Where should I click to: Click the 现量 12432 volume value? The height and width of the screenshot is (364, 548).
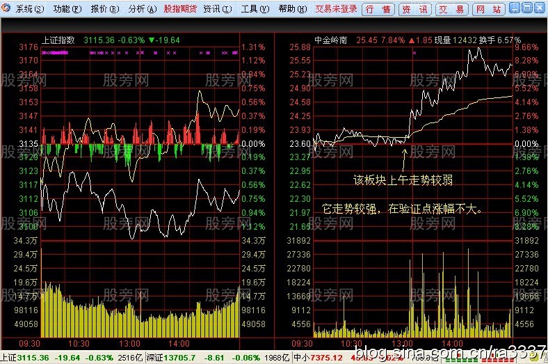(x=456, y=40)
